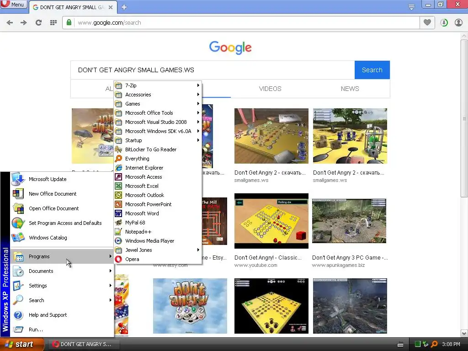
Task: Open the Speed Dial grid icon
Action: pyautogui.click(x=53, y=23)
